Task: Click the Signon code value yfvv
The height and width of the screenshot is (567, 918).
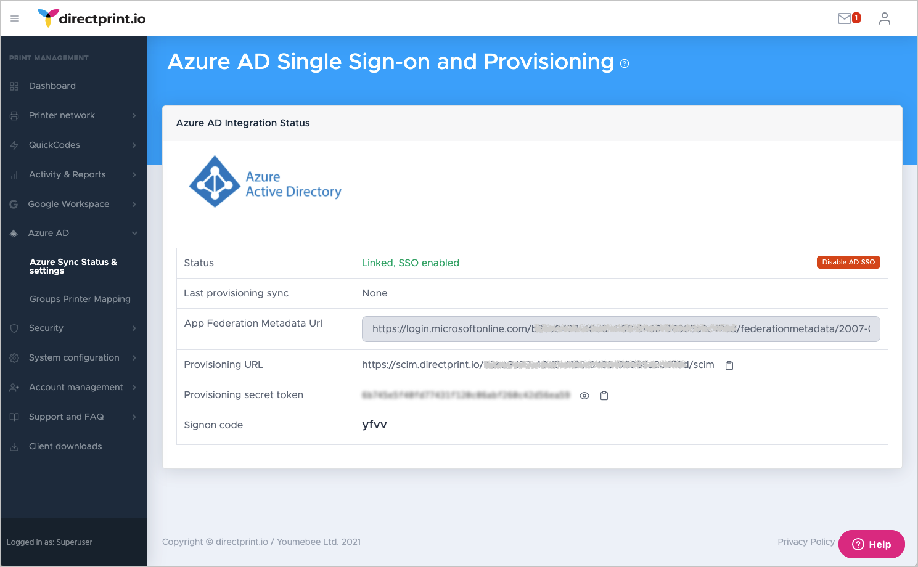Action: 374,425
